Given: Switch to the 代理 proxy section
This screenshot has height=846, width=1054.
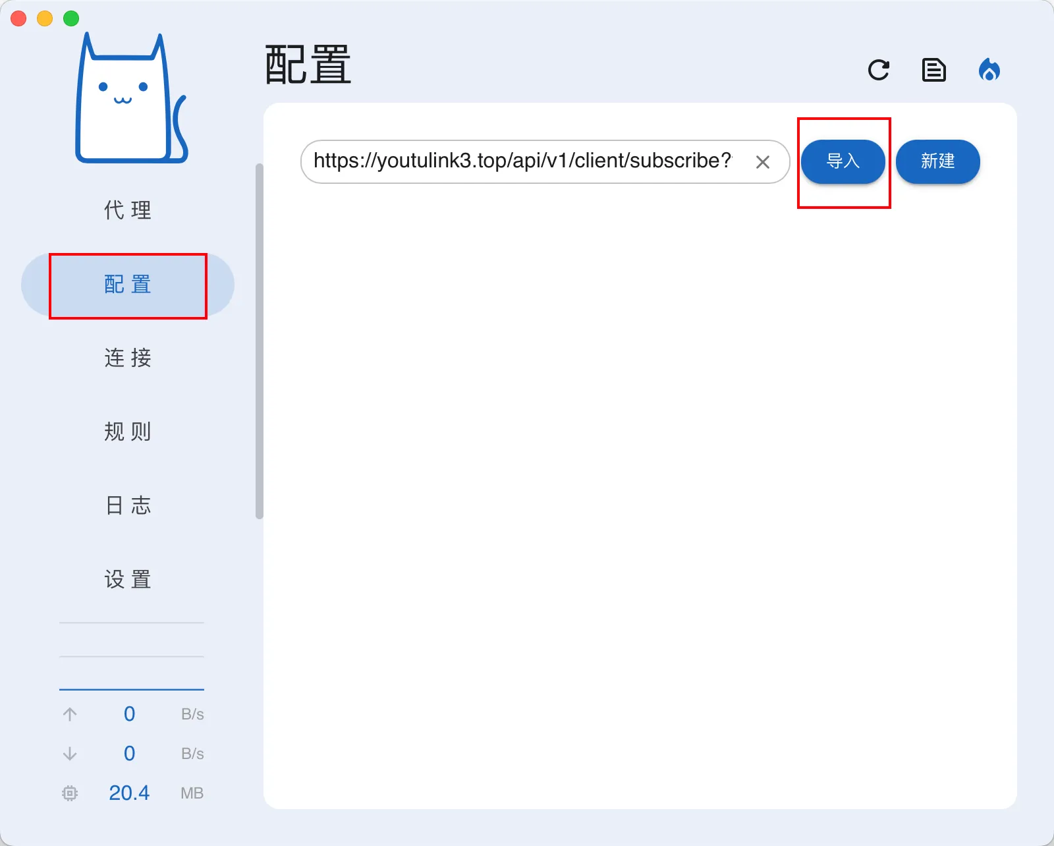Looking at the screenshot, I should pos(127,210).
